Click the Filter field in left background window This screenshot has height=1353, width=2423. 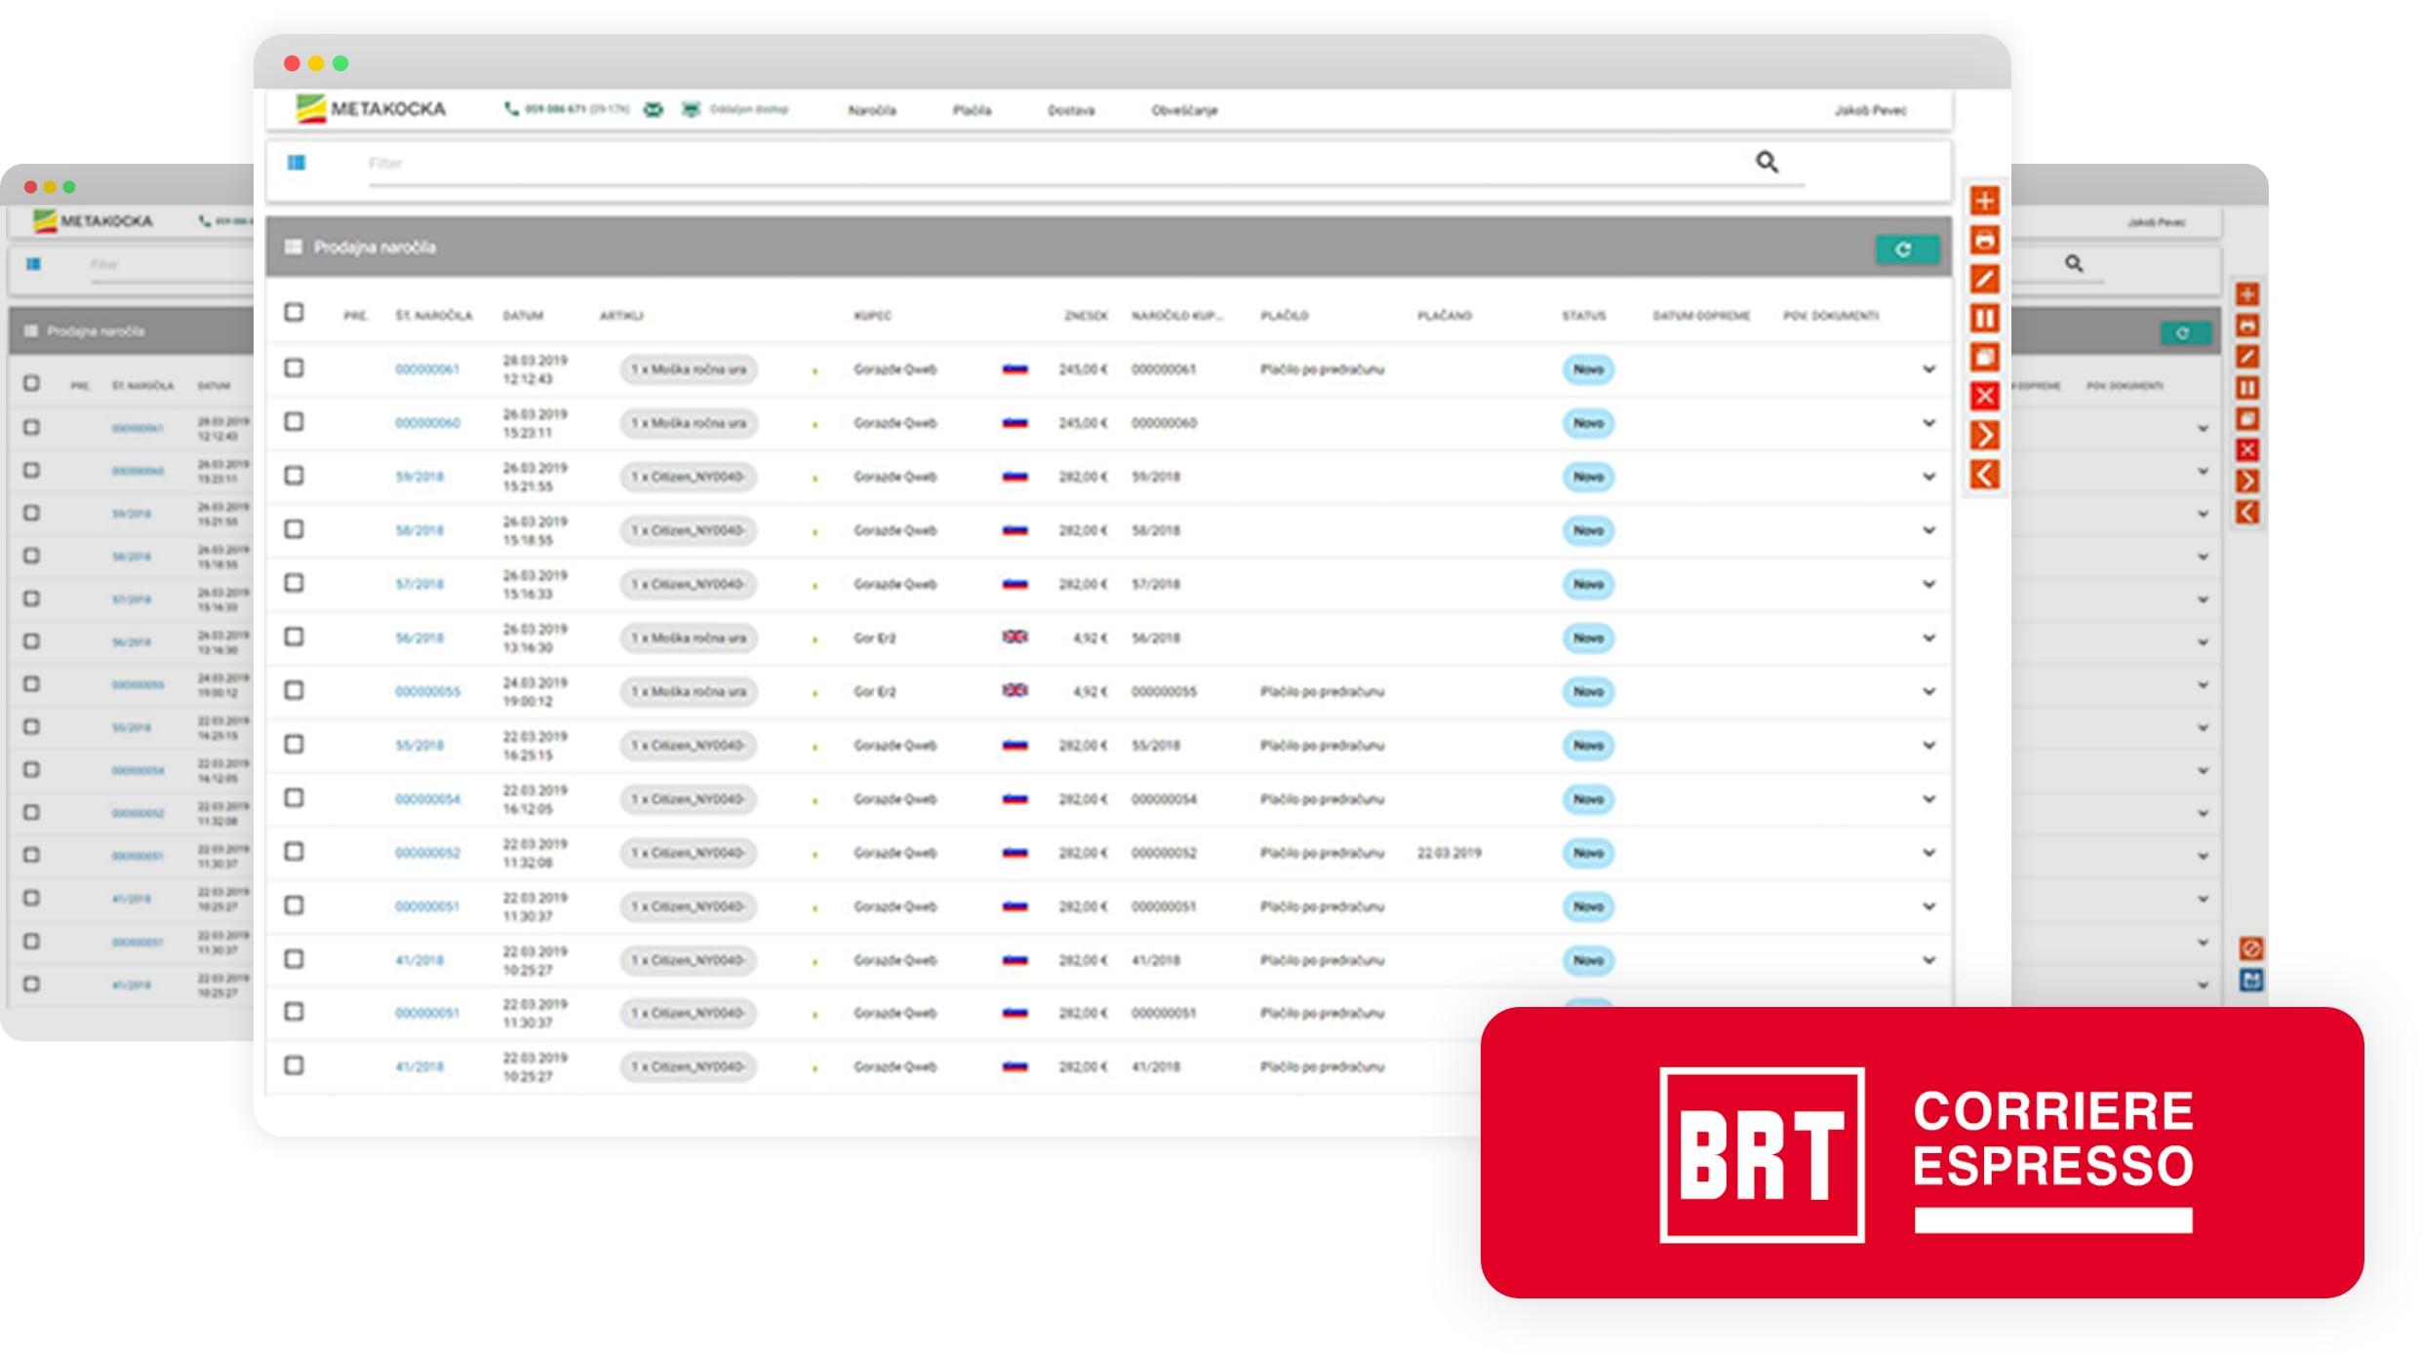171,265
